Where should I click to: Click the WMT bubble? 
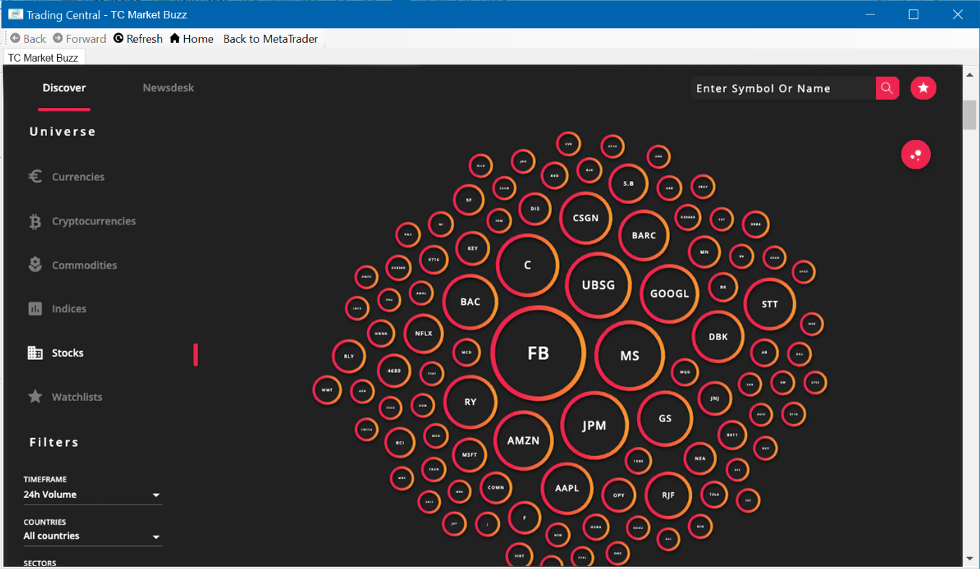coord(327,390)
